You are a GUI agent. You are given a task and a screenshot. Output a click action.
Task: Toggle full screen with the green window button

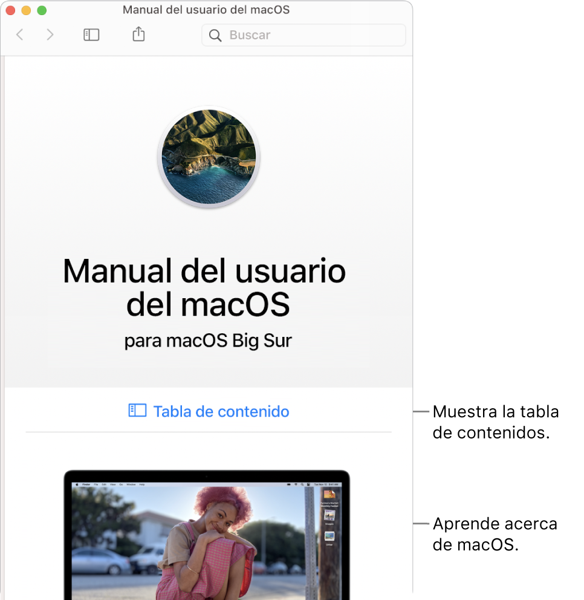tap(42, 10)
